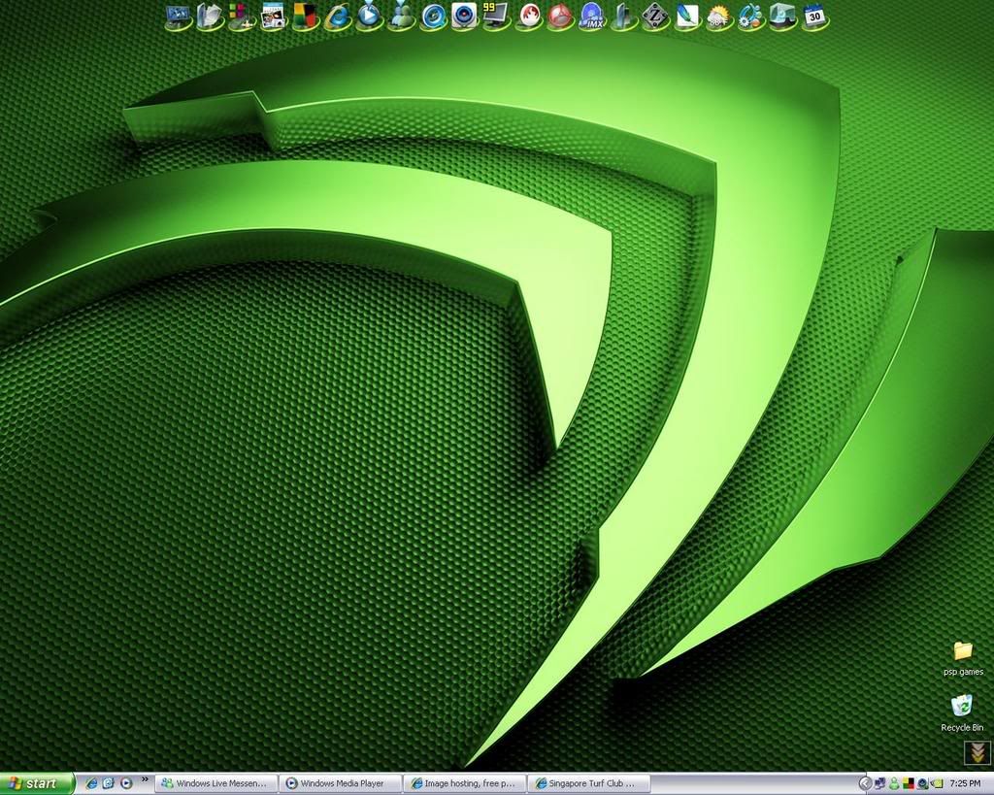Expand hidden Quick Launch items chevron
994x795 pixels.
click(145, 779)
